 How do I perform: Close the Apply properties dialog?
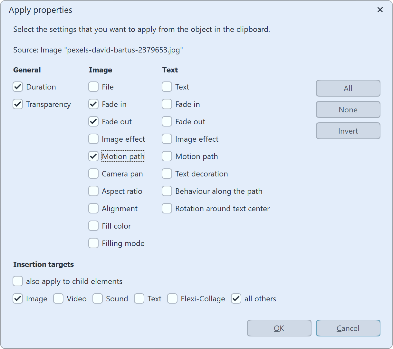click(380, 10)
